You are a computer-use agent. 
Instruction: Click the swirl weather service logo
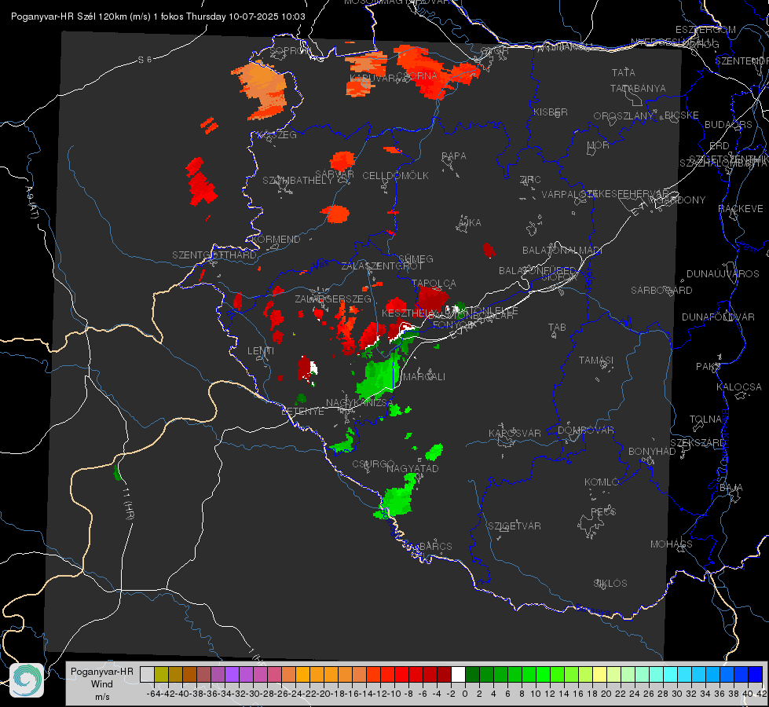click(x=27, y=680)
